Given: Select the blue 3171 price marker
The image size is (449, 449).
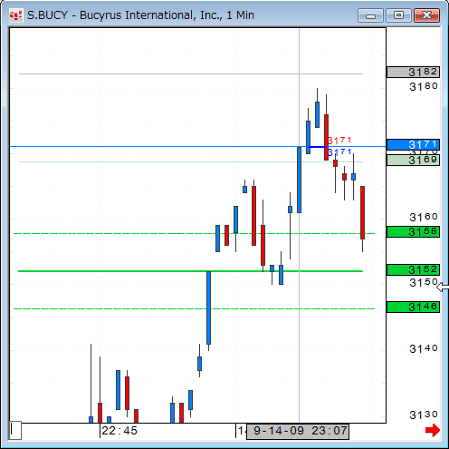Looking at the screenshot, I should tap(413, 144).
